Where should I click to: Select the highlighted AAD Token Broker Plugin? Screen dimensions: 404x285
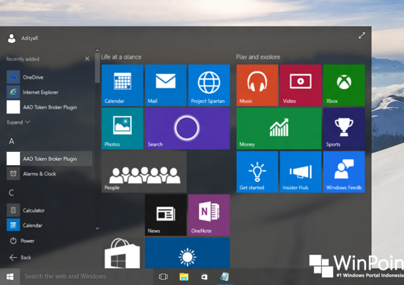[x=49, y=159]
